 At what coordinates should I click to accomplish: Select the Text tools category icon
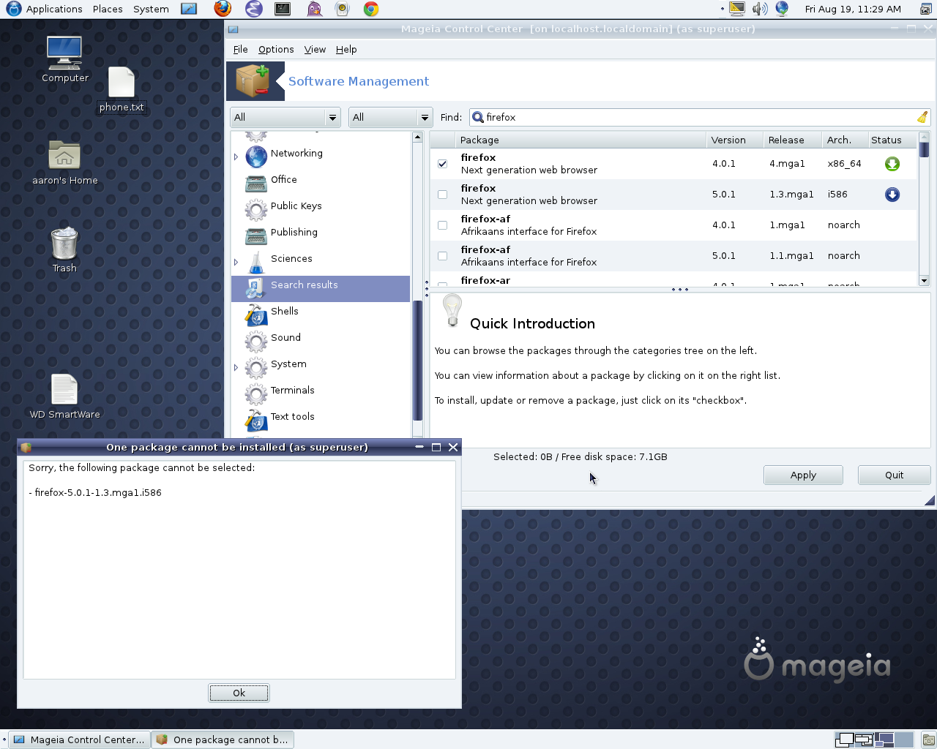point(256,420)
